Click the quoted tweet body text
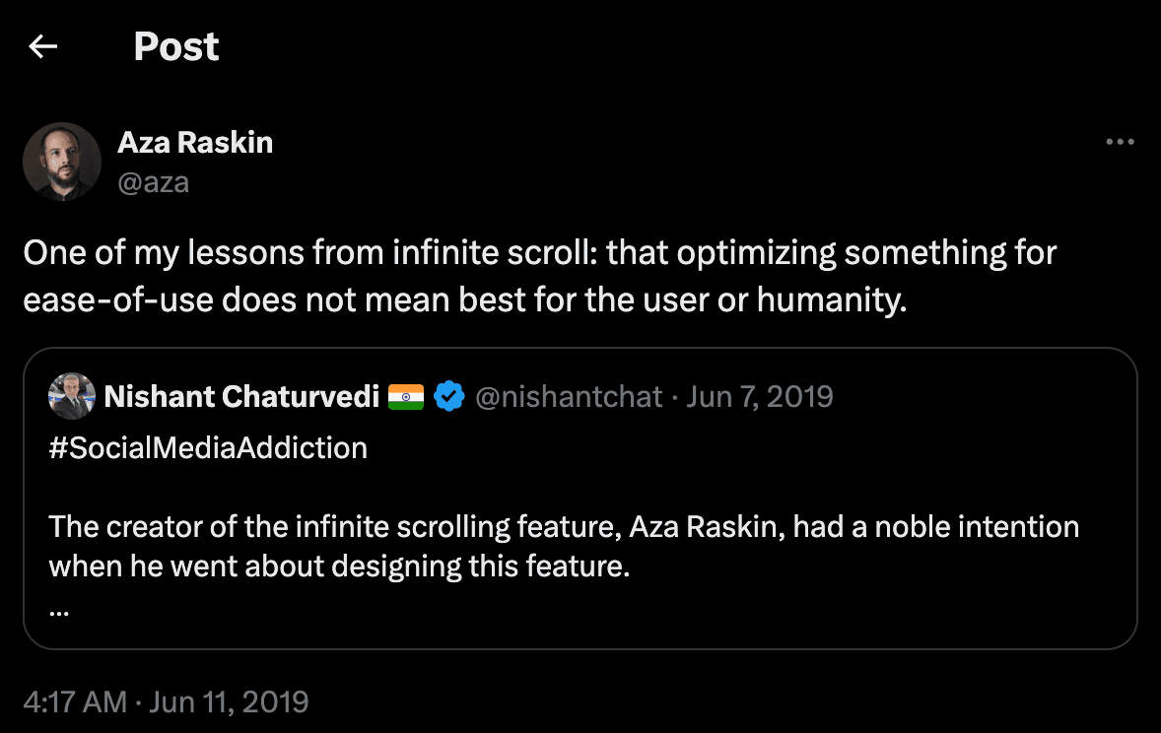1161x733 pixels. (562, 546)
